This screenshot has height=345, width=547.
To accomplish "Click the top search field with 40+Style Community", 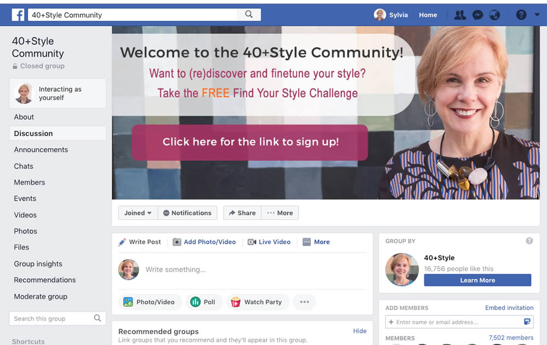I will coord(132,15).
